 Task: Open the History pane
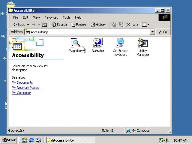pyautogui.click(x=98, y=25)
